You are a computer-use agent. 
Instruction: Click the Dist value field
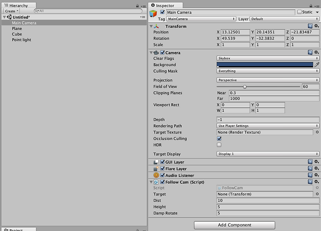pos(268,201)
